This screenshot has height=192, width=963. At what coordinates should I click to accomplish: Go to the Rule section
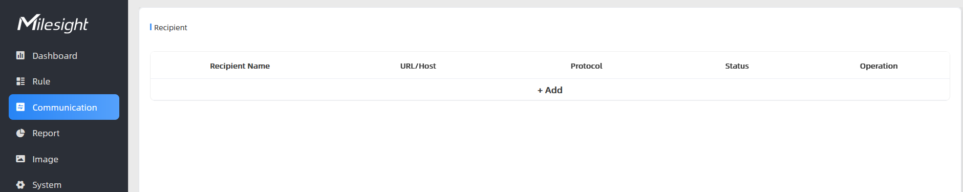pos(64,81)
